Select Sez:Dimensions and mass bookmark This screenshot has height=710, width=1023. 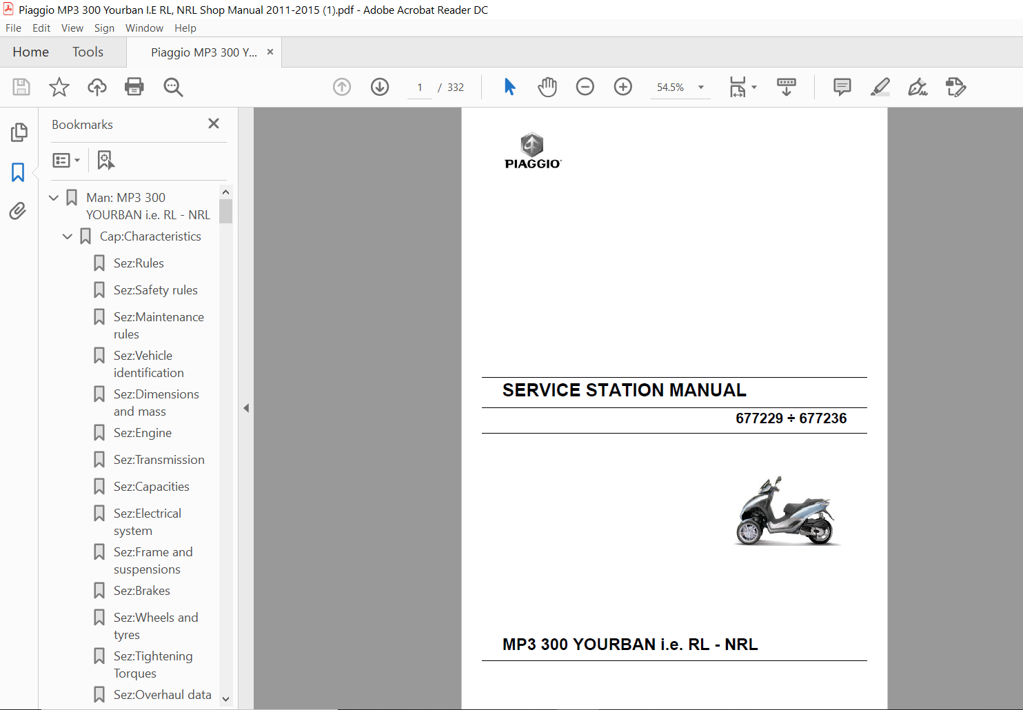click(156, 403)
